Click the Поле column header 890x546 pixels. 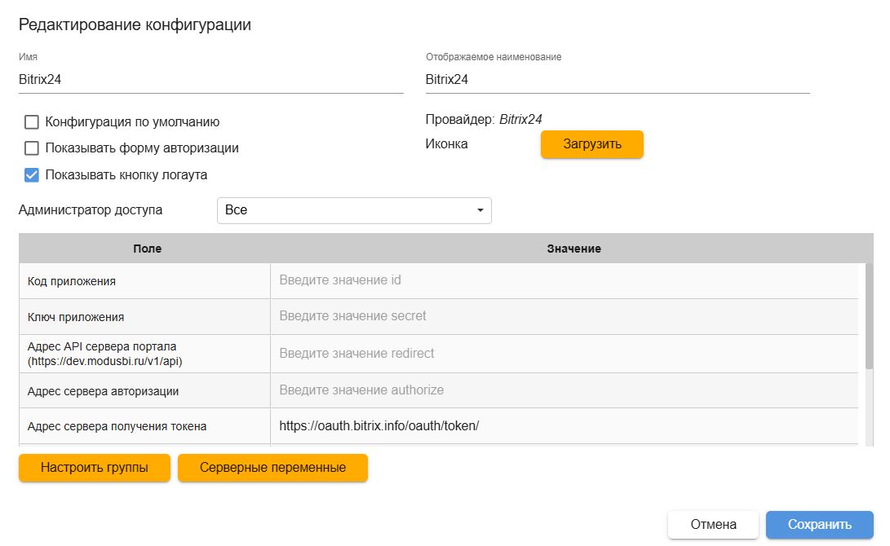(x=147, y=249)
